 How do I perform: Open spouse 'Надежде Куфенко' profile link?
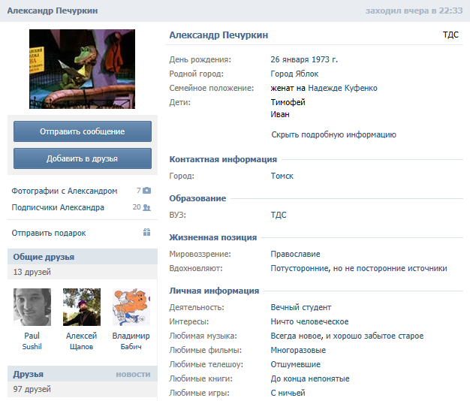click(x=342, y=88)
